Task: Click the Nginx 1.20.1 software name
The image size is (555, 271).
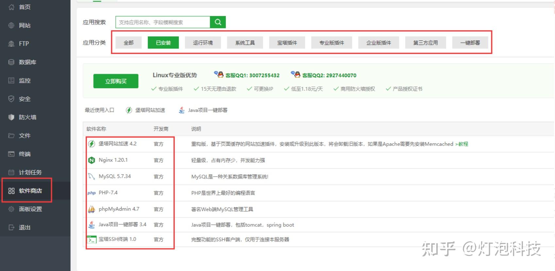Action: [x=113, y=160]
